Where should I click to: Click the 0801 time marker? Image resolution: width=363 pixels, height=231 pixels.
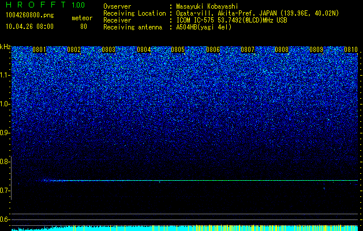click(x=39, y=50)
